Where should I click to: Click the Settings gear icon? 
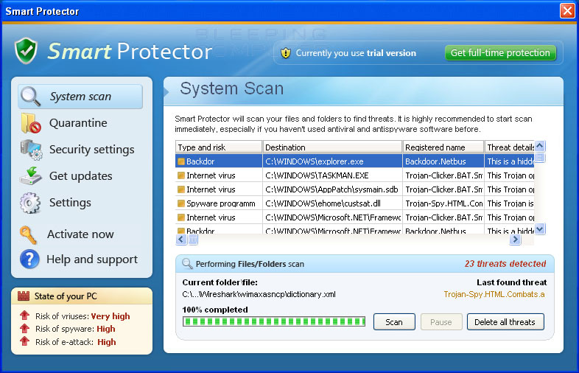pos(30,203)
